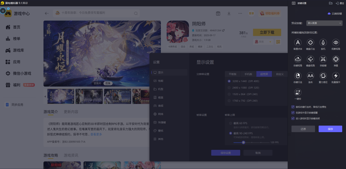Open 微信小游戏 in the sidebar
This screenshot has height=169, width=346.
tap(22, 73)
